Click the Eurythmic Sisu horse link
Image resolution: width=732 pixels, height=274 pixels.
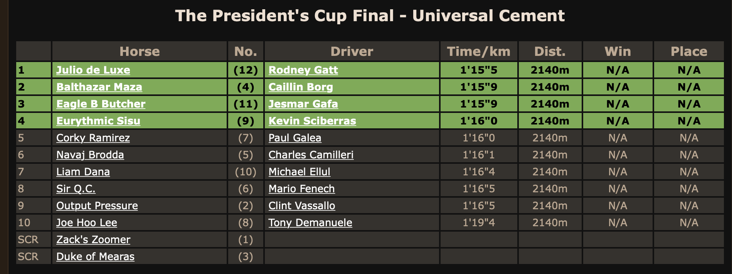[98, 121]
